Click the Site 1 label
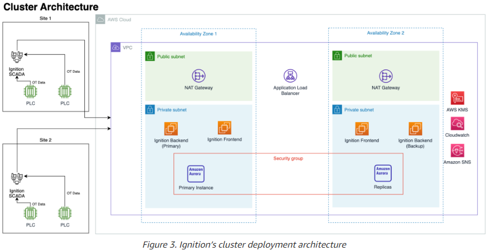This screenshot has width=490, height=251. [45, 18]
